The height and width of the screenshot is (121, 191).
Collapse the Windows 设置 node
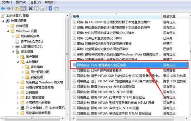tap(8, 31)
